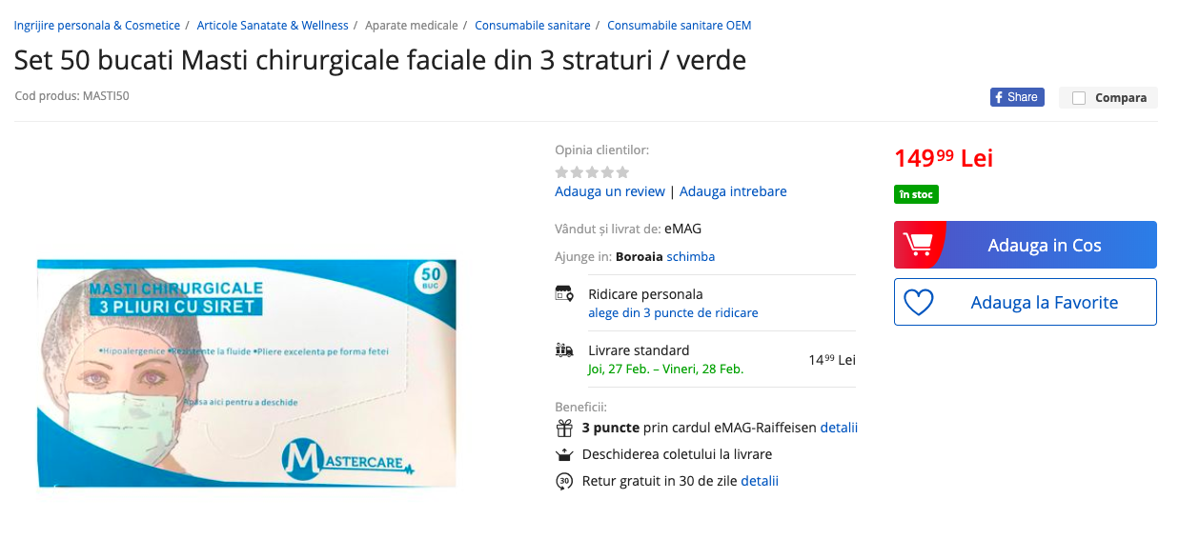Open alege din 3 puncte de ridicare
The image size is (1179, 539).
tap(673, 312)
